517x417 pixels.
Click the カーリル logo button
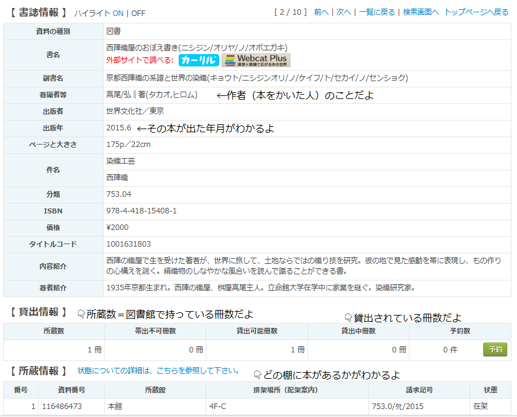[x=198, y=60]
